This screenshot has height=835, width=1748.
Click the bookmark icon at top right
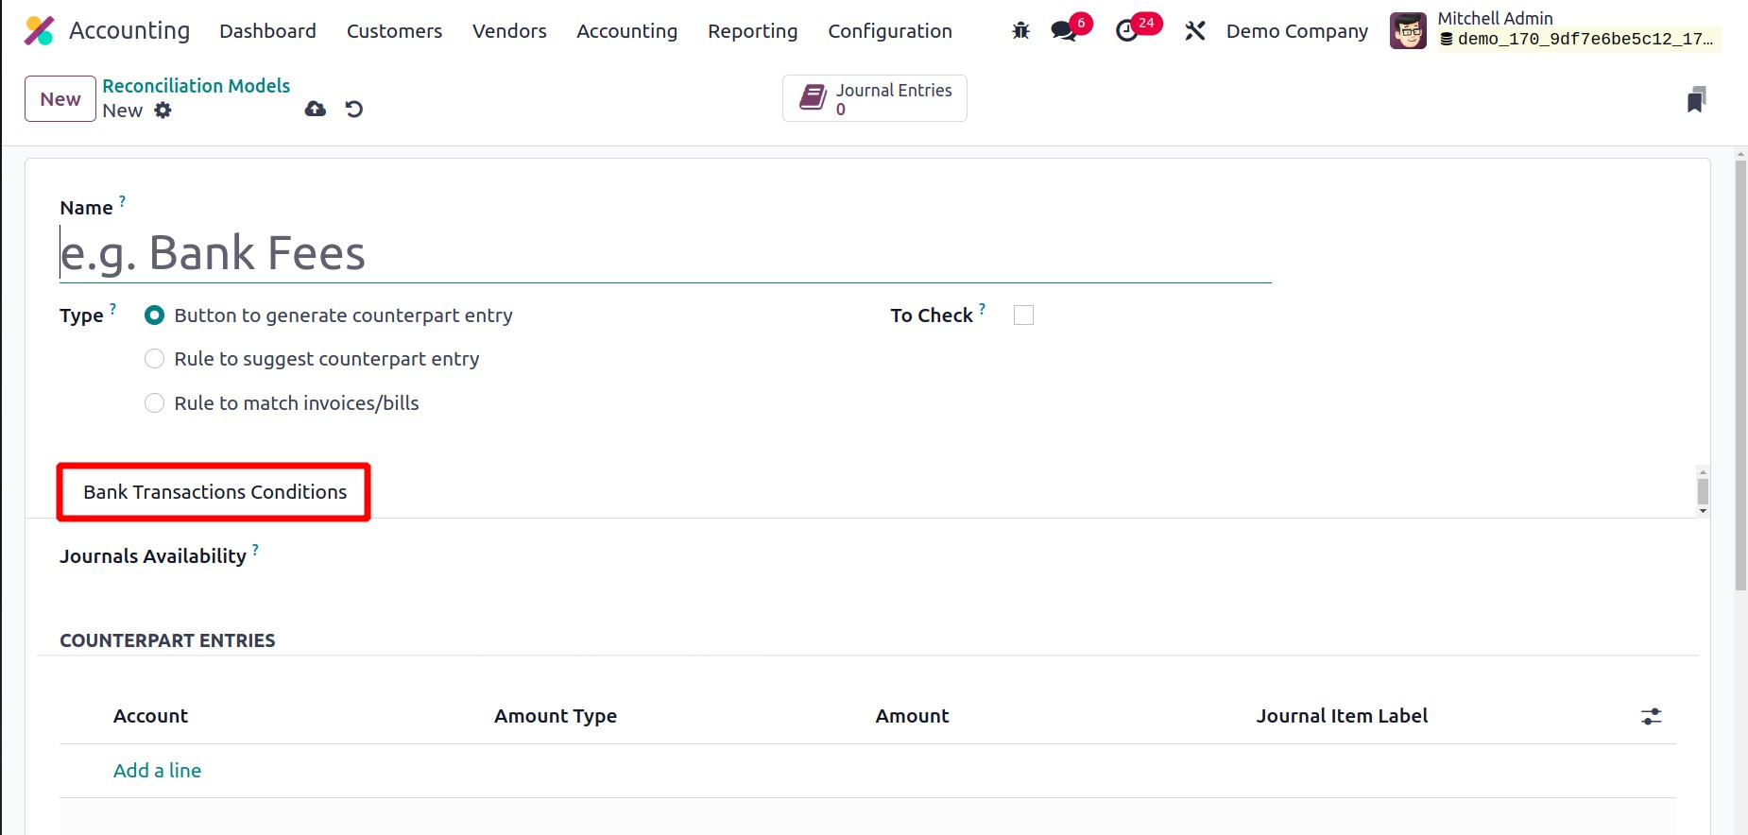1696,100
